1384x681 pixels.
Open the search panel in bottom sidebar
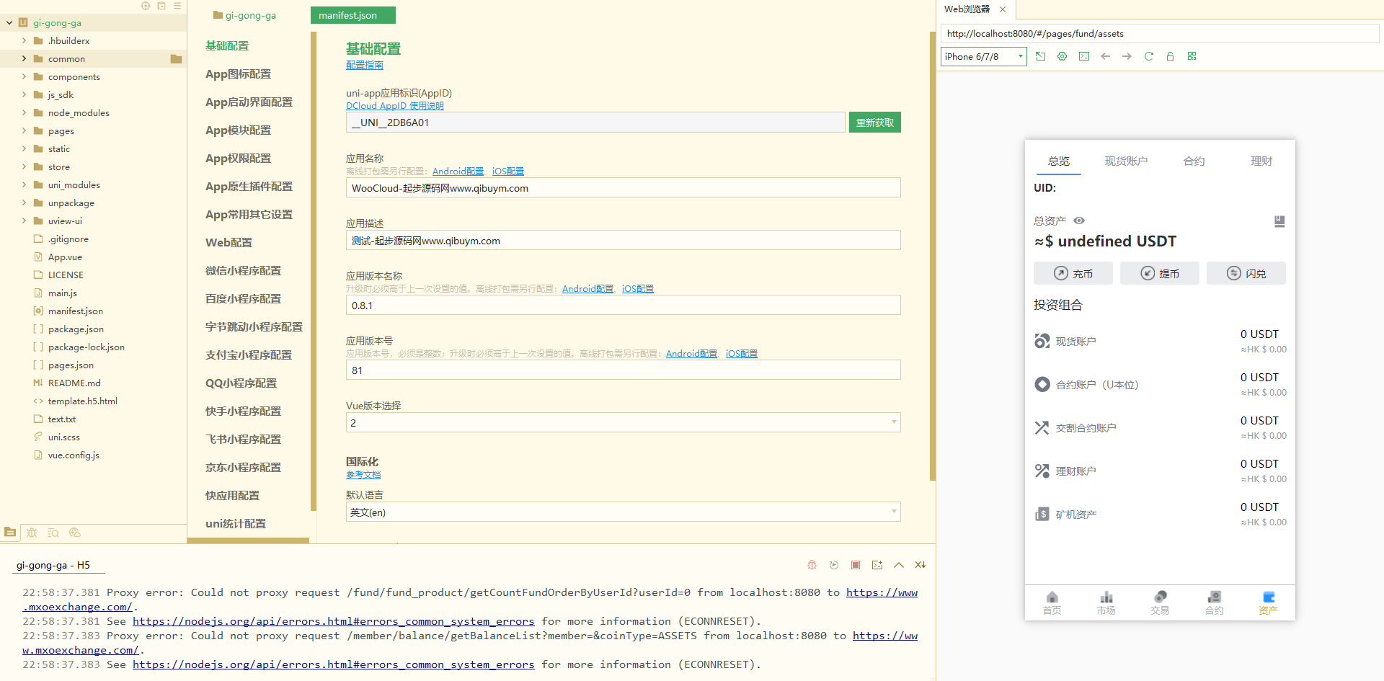[x=53, y=533]
